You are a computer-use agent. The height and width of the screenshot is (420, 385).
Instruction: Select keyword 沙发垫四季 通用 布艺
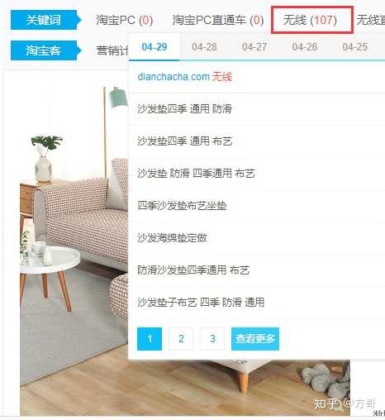tap(185, 141)
